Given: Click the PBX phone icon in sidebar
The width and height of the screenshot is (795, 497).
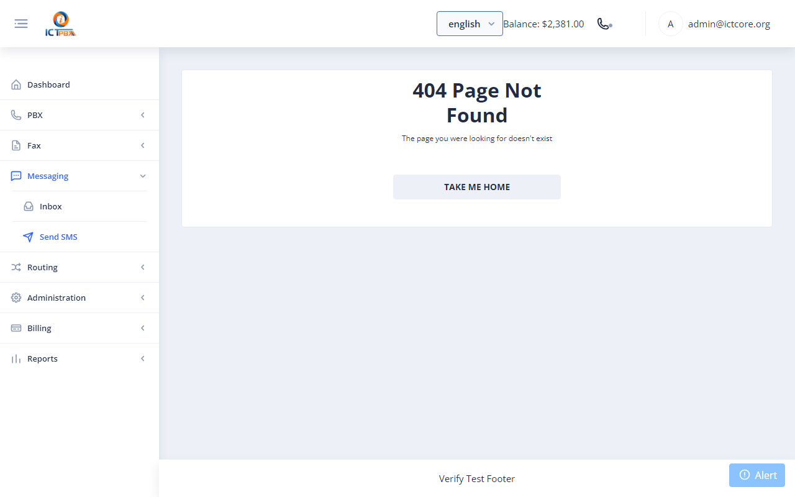Looking at the screenshot, I should pos(16,115).
